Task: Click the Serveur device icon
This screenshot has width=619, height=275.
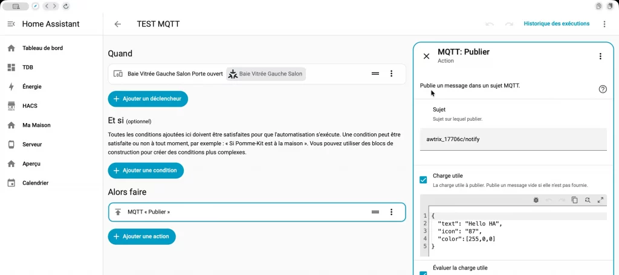Action: click(11, 145)
